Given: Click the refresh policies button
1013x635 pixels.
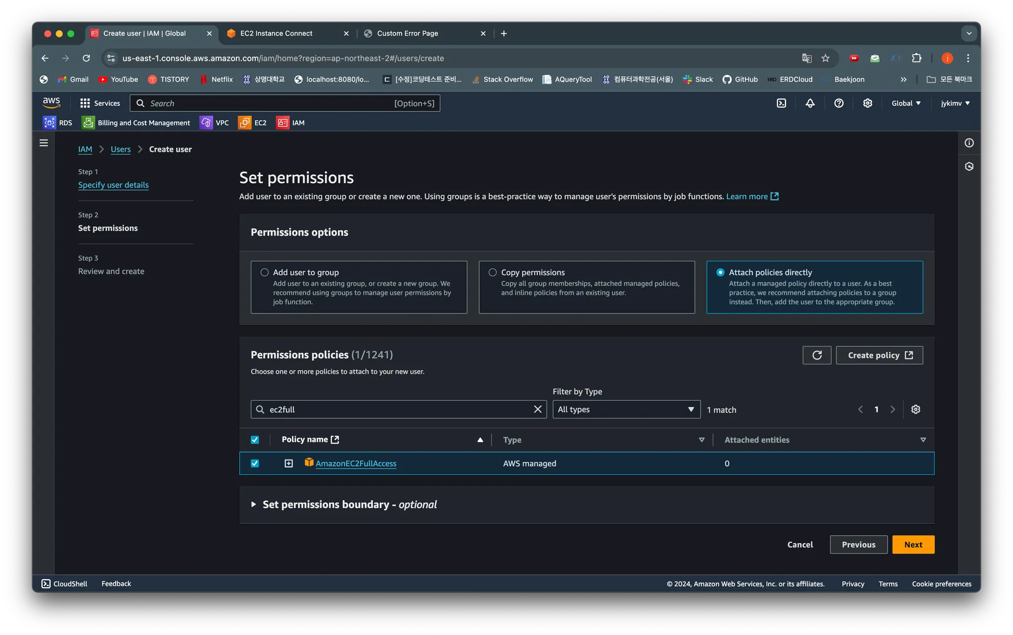Looking at the screenshot, I should [817, 355].
